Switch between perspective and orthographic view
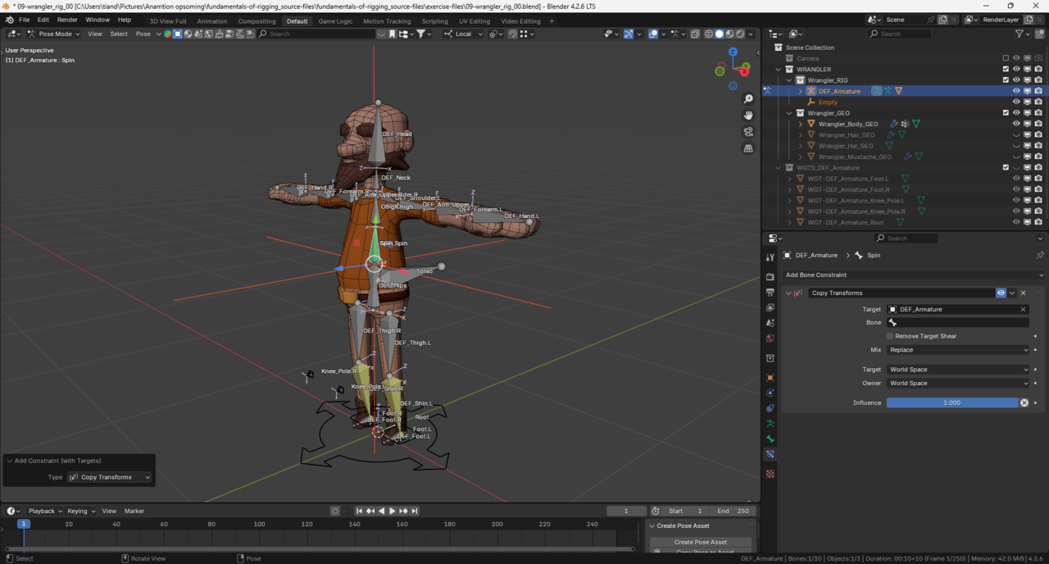This screenshot has height=564, width=1049. [x=748, y=148]
